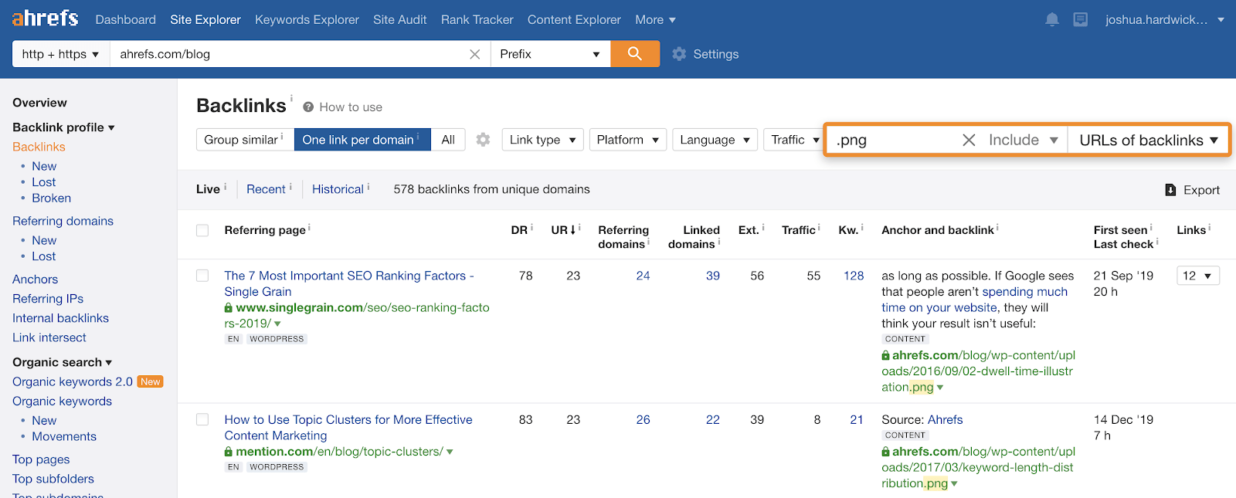Screen dimensions: 1236x498
Task: Open Keywords Explorer in top navigation
Action: tap(307, 20)
